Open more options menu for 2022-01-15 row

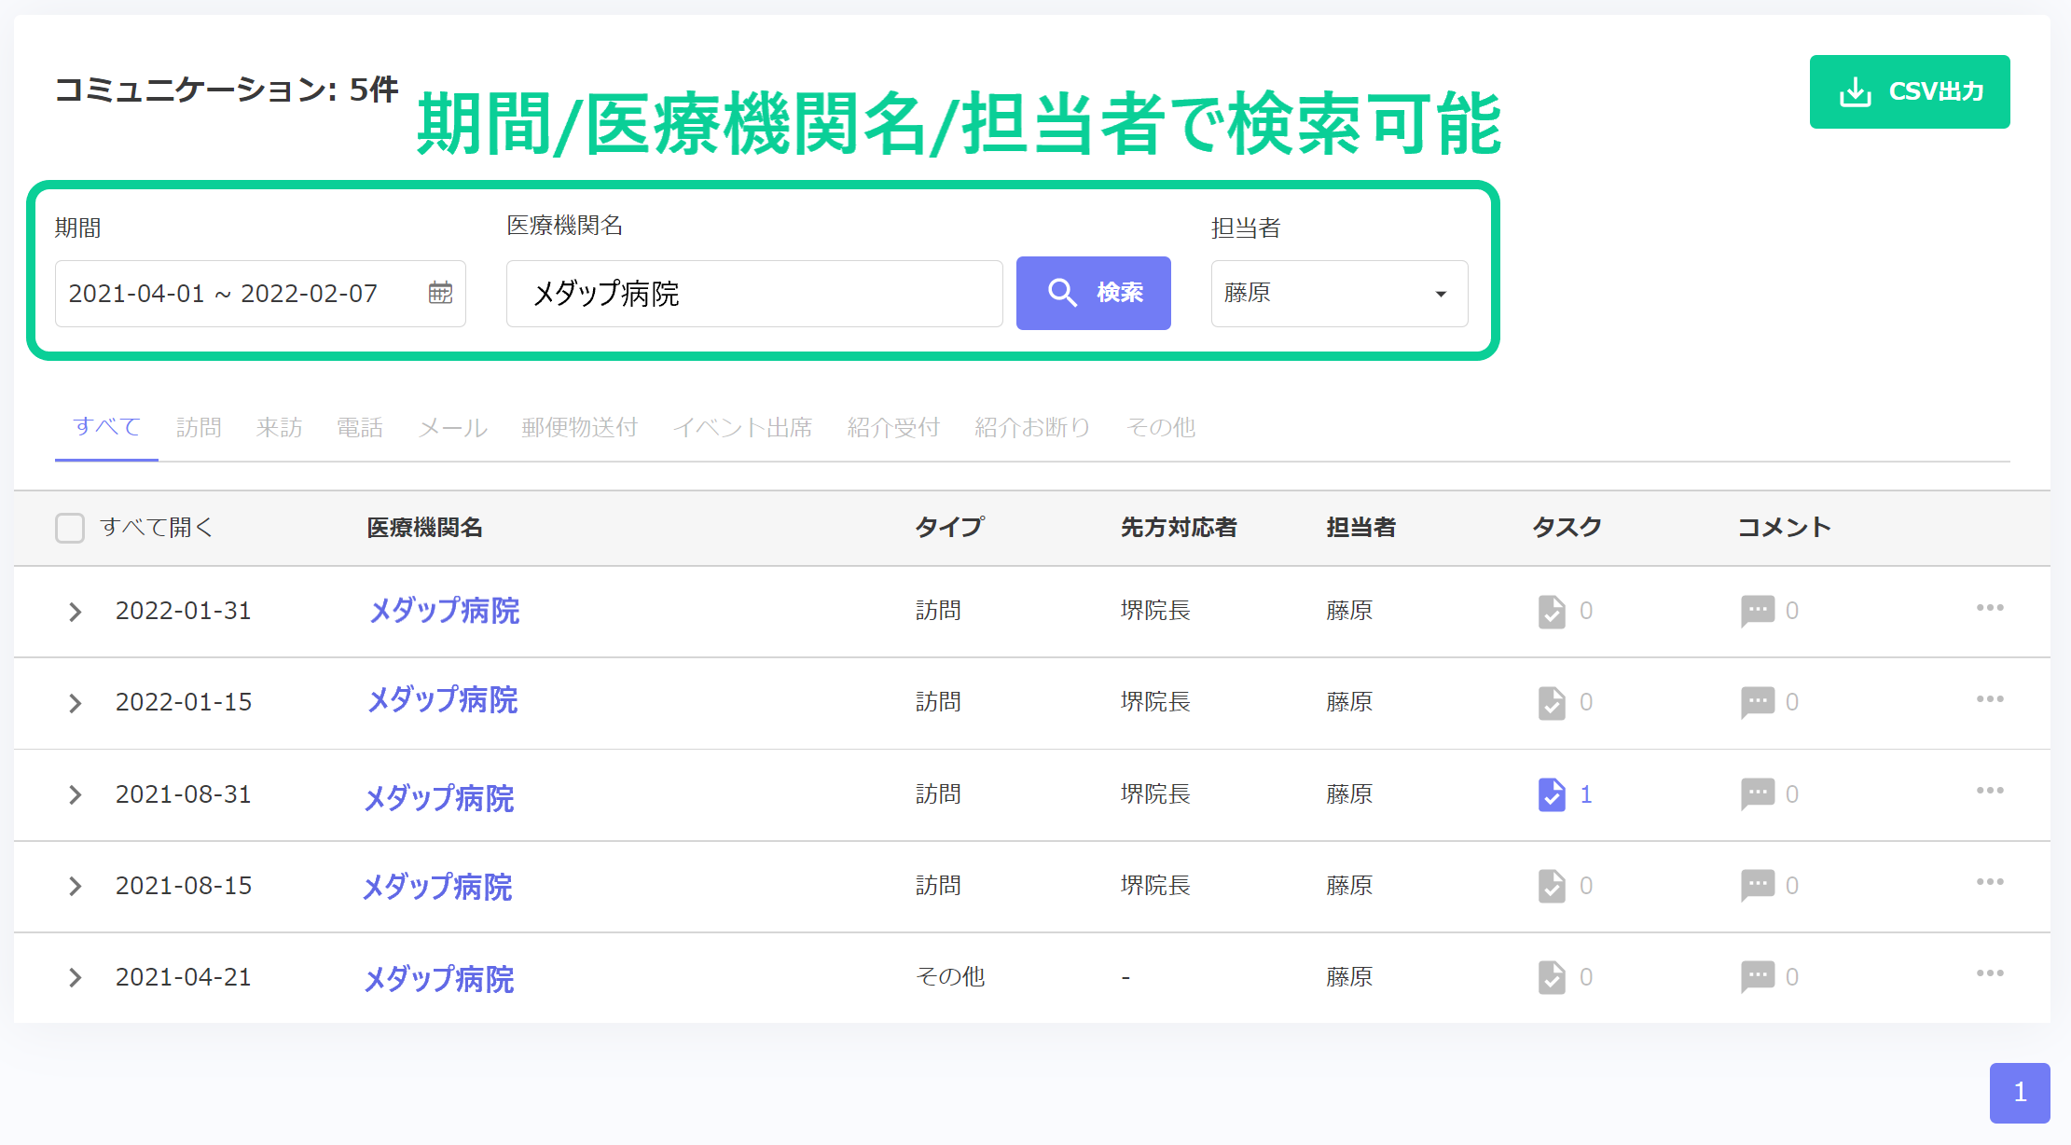tap(1990, 699)
